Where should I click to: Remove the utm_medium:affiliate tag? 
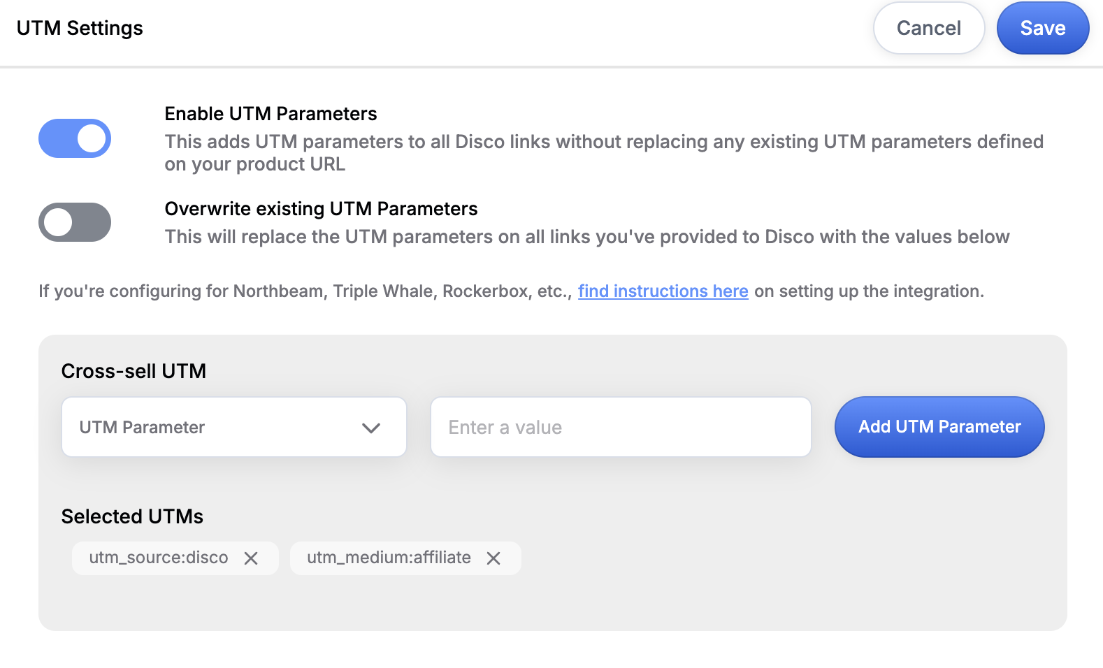(x=493, y=558)
